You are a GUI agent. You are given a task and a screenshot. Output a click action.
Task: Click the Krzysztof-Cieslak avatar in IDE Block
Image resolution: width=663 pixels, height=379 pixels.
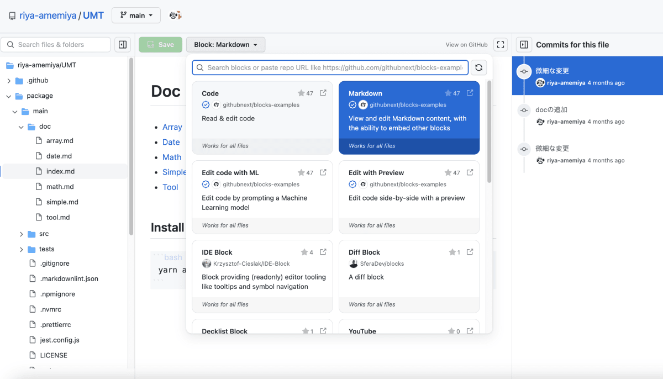pyautogui.click(x=207, y=264)
